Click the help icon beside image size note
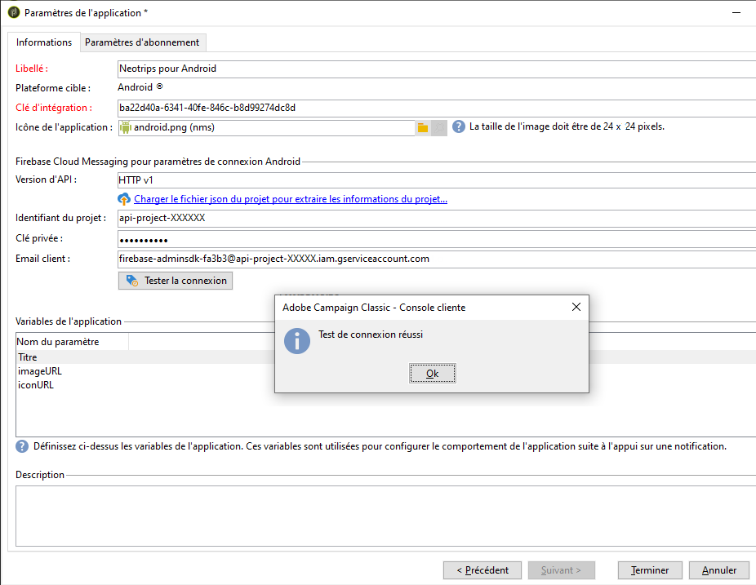756x585 pixels. tap(459, 126)
